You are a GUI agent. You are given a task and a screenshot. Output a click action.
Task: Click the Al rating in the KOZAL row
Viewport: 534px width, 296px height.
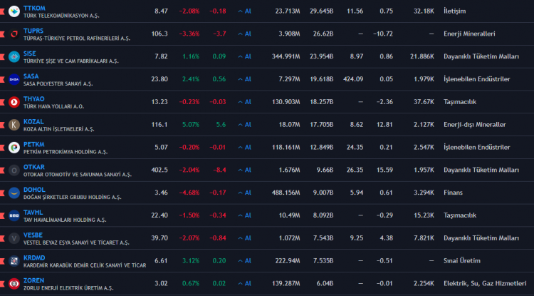(244, 125)
